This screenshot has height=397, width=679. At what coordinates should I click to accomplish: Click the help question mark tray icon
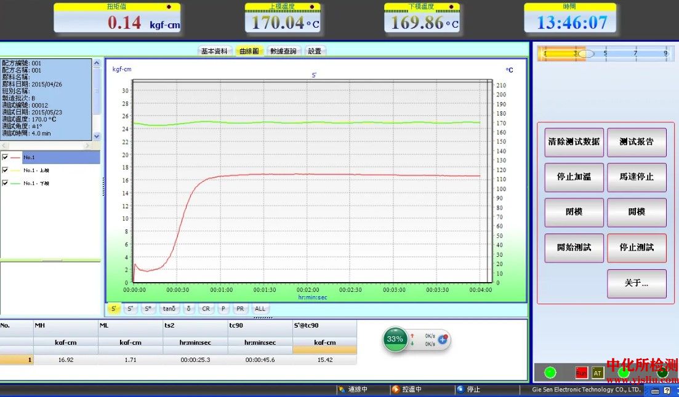pyautogui.click(x=667, y=390)
